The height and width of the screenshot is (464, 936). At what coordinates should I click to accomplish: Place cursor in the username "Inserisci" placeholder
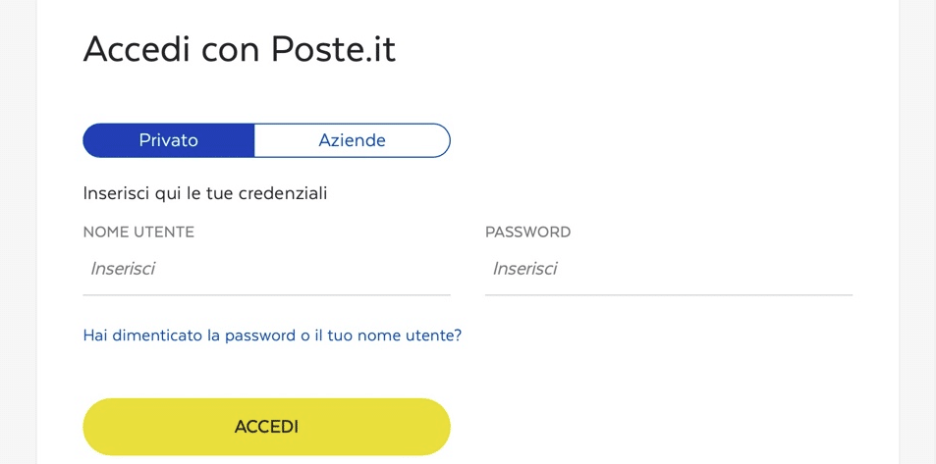click(x=123, y=269)
